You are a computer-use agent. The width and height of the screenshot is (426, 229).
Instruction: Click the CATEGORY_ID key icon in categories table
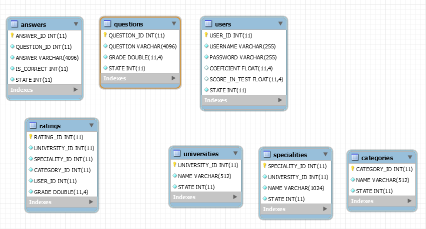352,168
